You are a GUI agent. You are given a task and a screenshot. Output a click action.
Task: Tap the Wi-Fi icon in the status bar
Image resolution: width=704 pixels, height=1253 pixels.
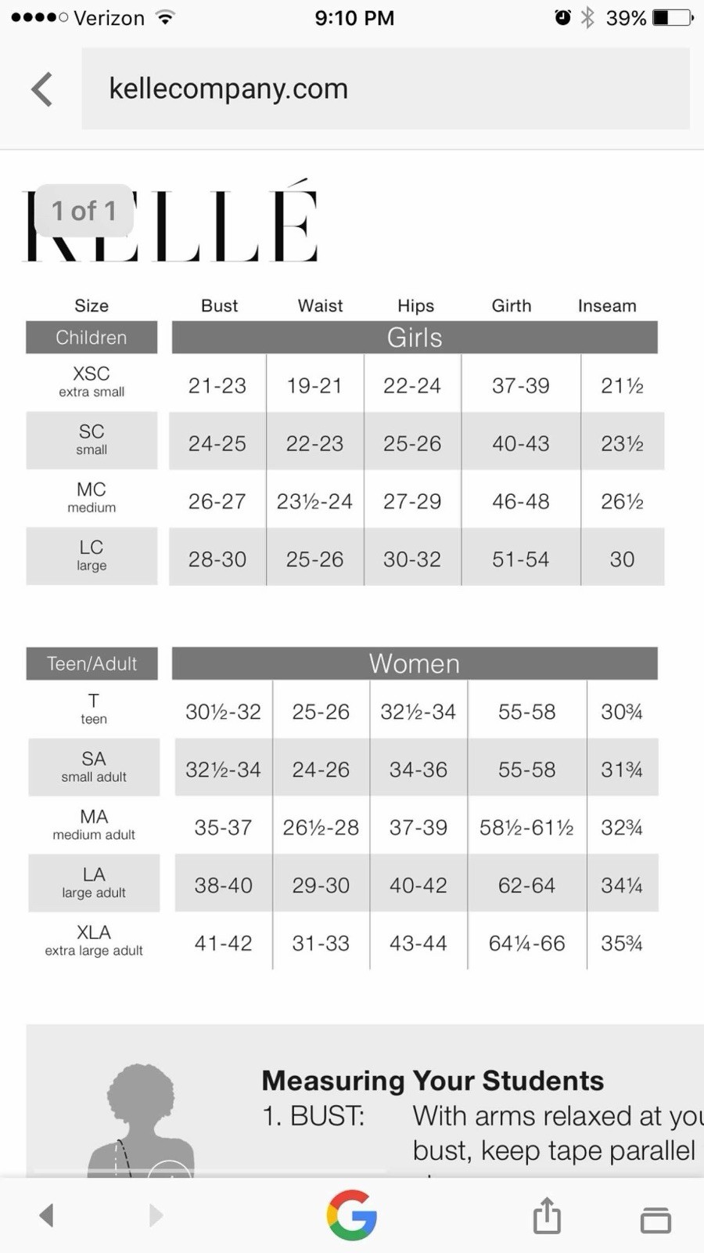click(x=165, y=17)
